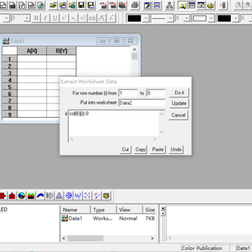The height and width of the screenshot is (252, 252).
Task: Select the Column plot icon
Action: (x=12, y=195)
